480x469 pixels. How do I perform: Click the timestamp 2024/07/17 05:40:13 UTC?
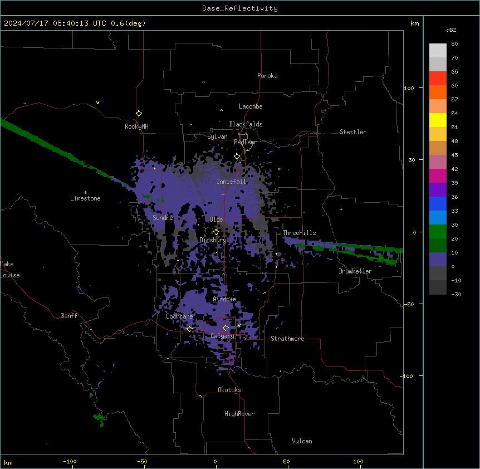pos(55,23)
